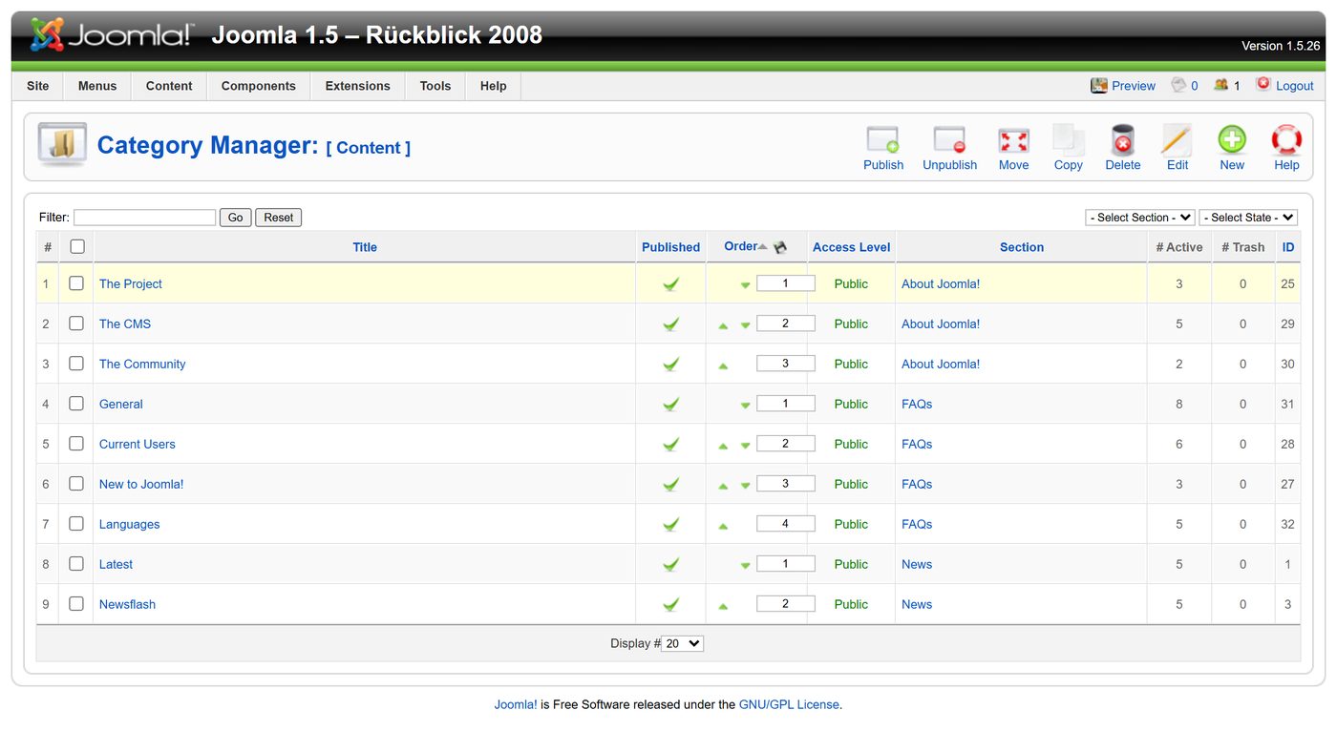This screenshot has width=1337, height=731.
Task: Click order number field for Languages
Action: [x=786, y=524]
